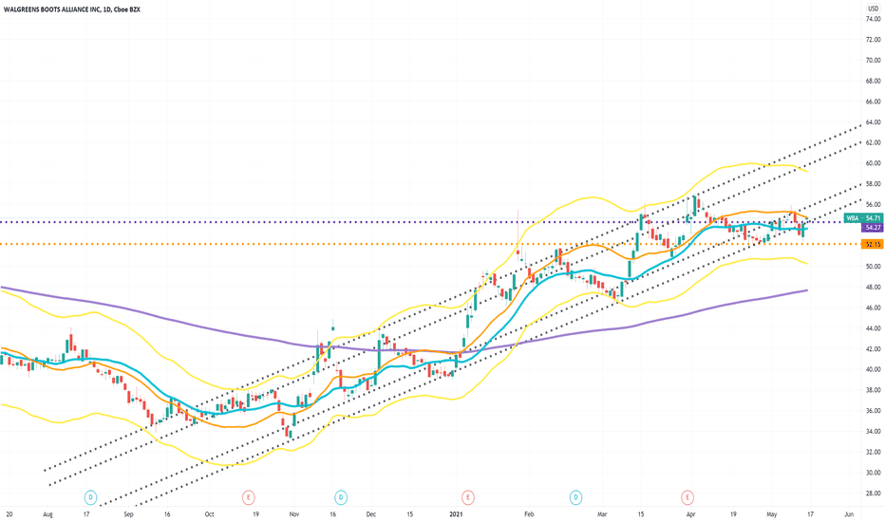
Task: Open the earnings marker in October
Action: (x=249, y=497)
